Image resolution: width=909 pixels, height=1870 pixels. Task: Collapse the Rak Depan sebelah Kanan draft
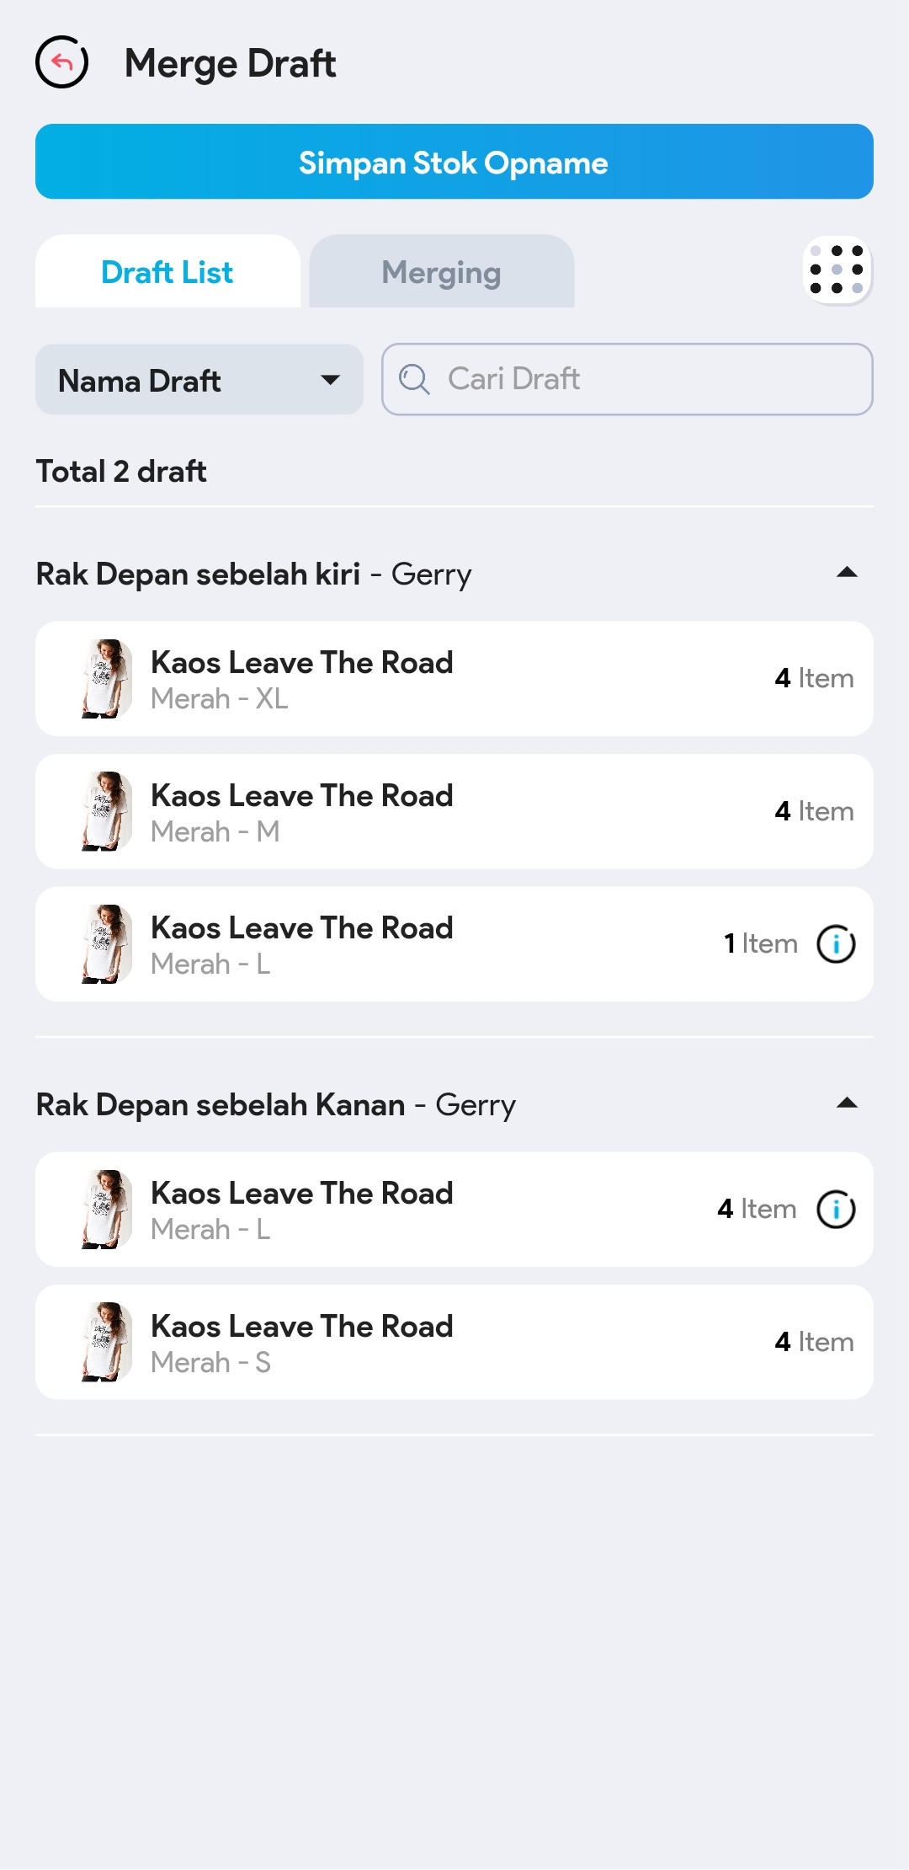pyautogui.click(x=847, y=1103)
